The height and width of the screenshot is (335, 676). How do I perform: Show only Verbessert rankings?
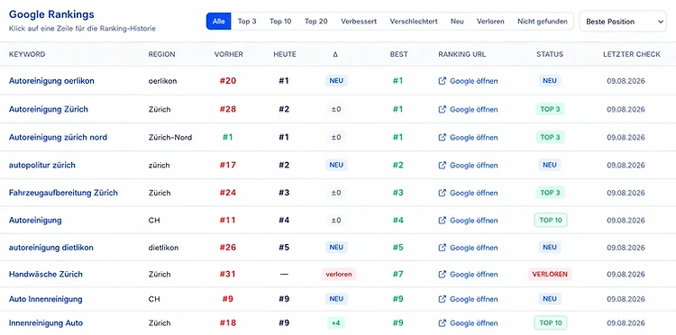pos(359,21)
